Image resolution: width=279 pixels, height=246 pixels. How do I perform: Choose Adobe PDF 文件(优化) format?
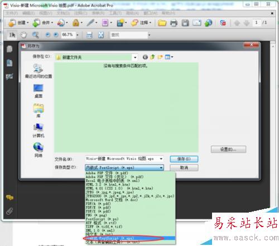click(130, 177)
